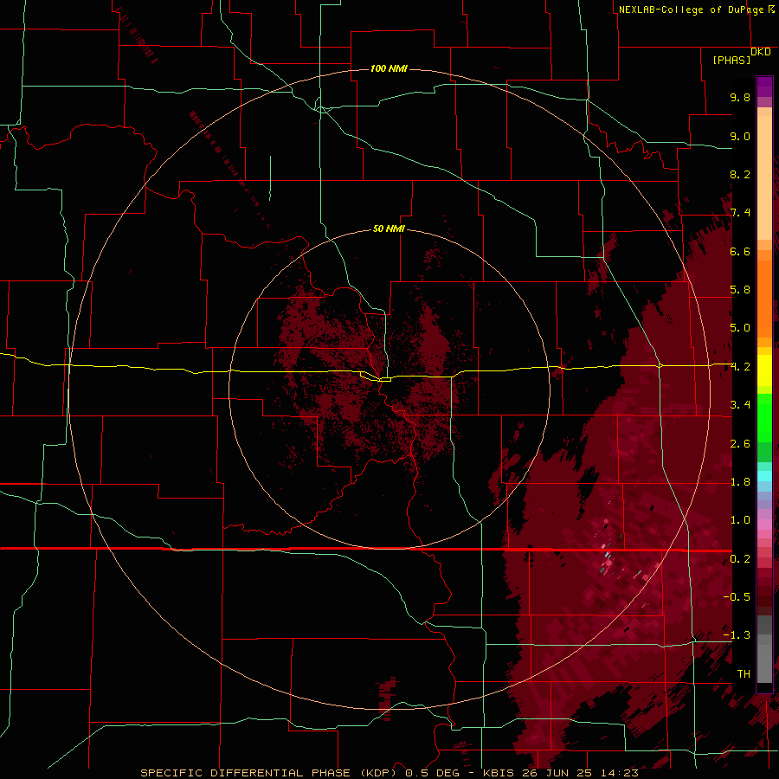Viewport: 779px width, 779px height.
Task: Click the 'DKD' unit label above color bar
Action: coord(761,52)
